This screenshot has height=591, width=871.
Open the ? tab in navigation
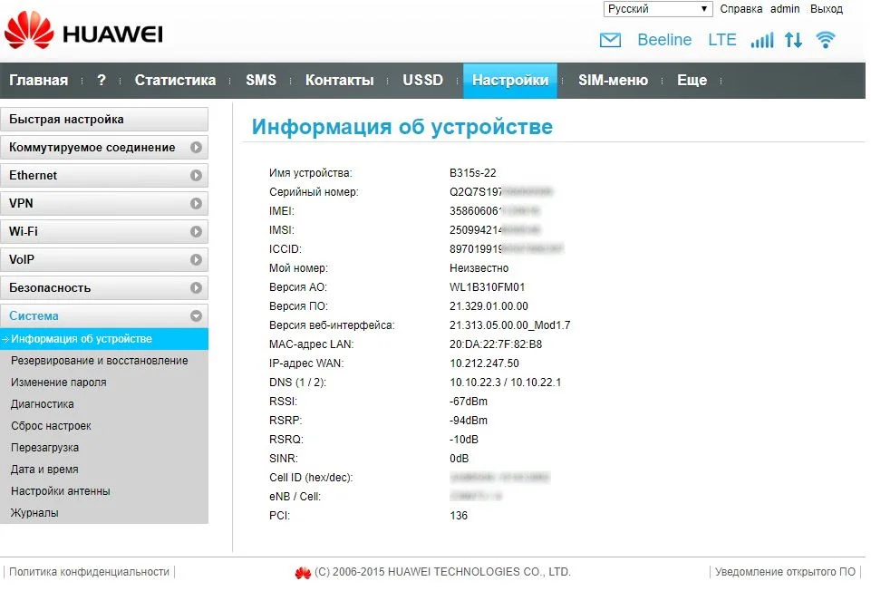[x=102, y=81]
